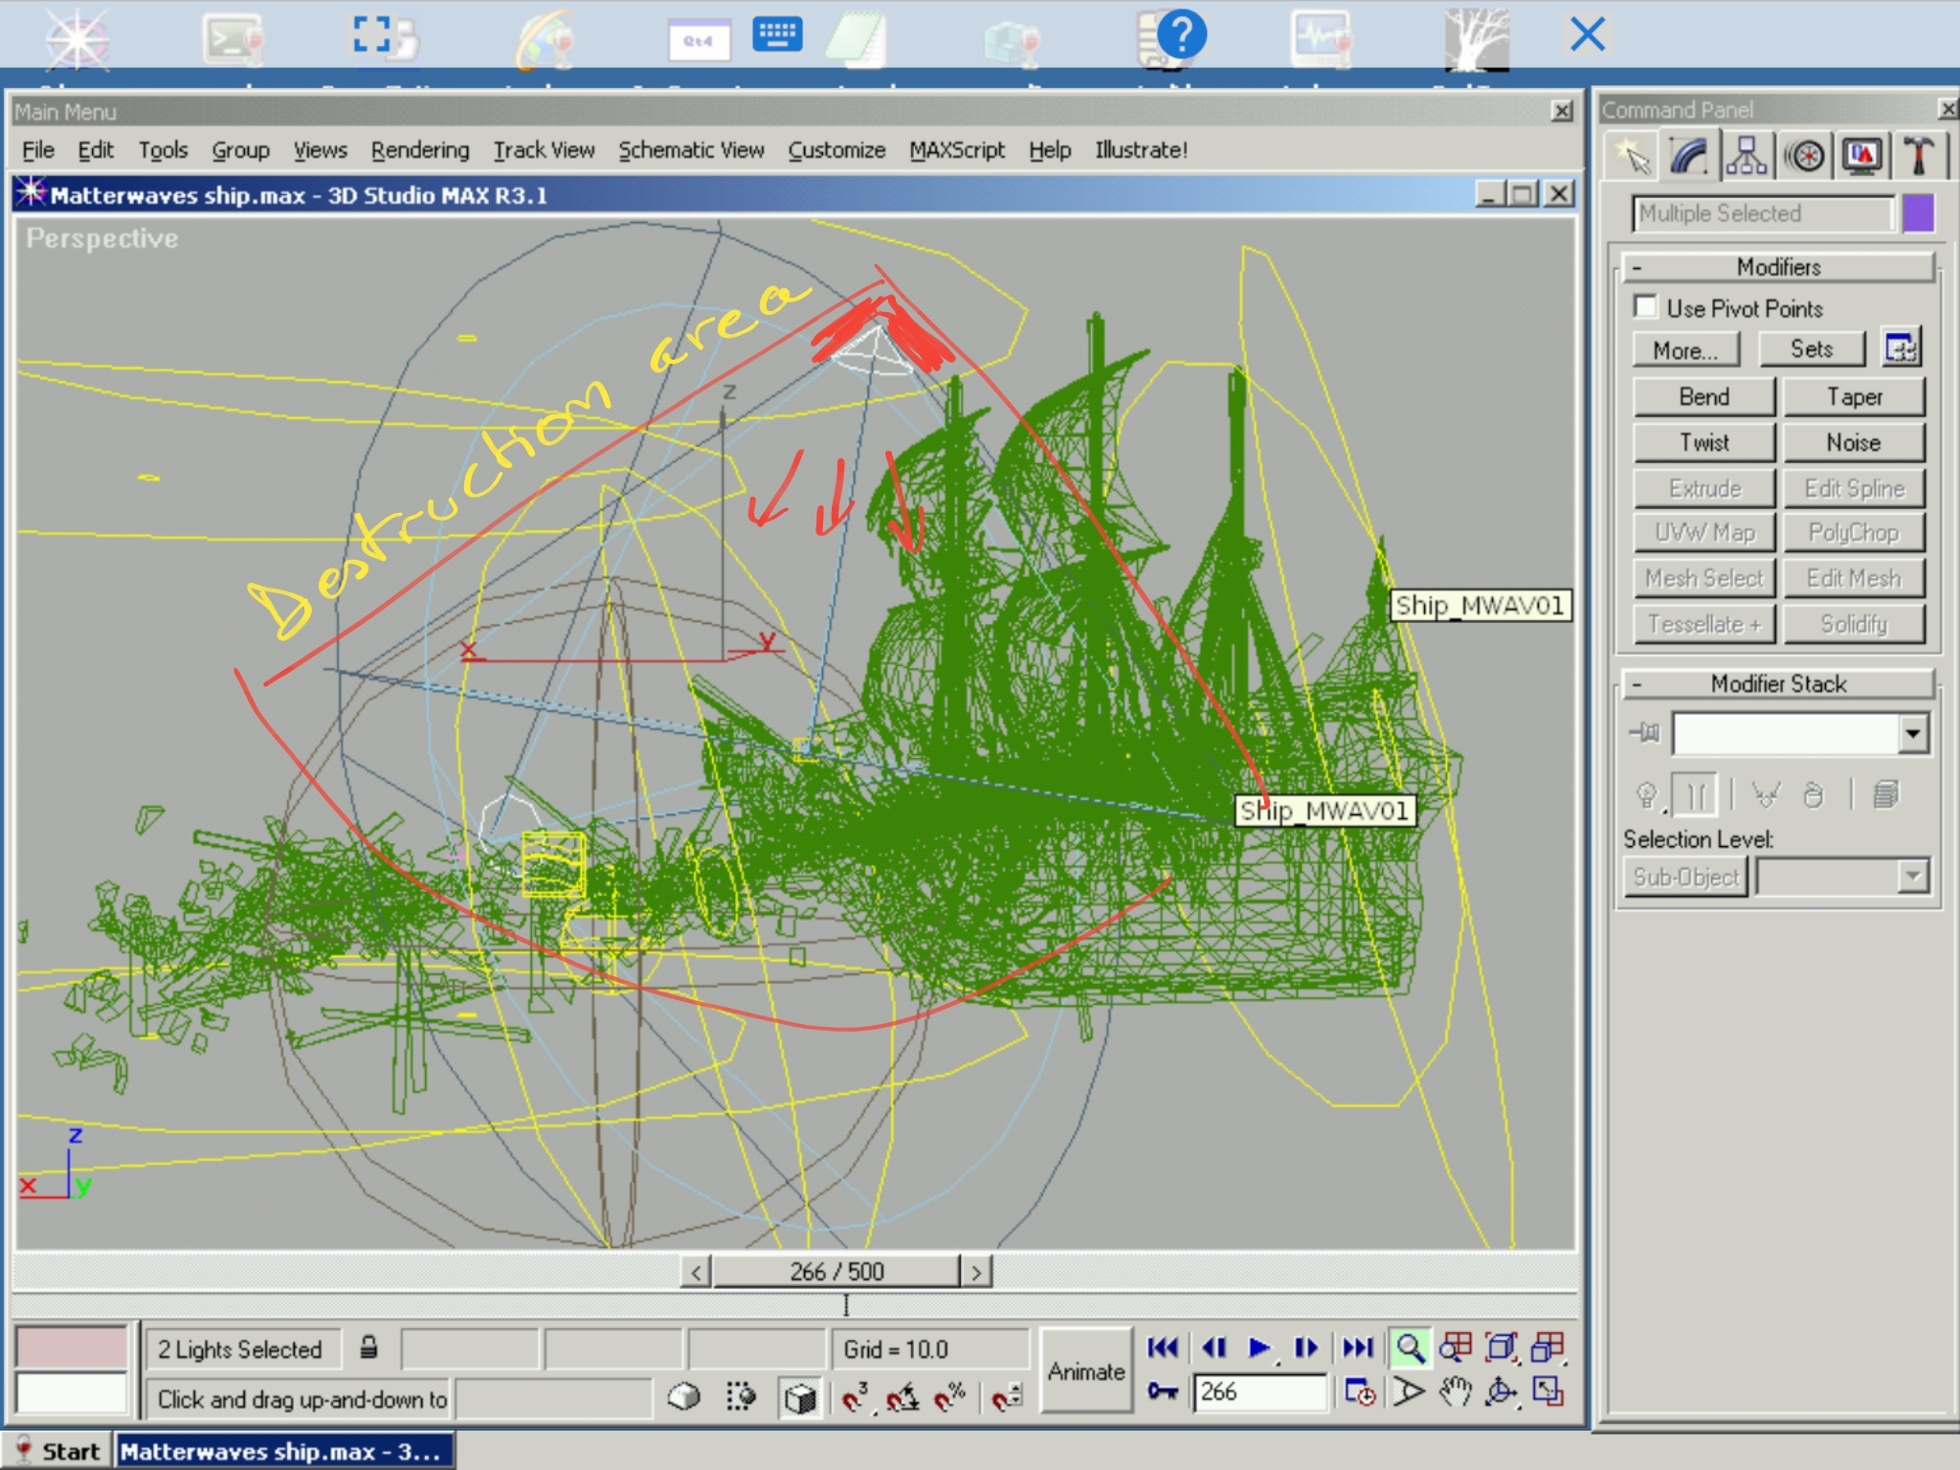The width and height of the screenshot is (1960, 1470).
Task: Collapse the Modifier Stack rollout
Action: (x=1778, y=683)
